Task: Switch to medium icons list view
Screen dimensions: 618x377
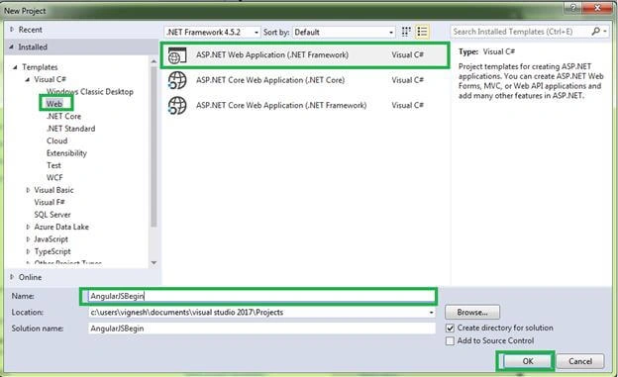Action: 422,32
